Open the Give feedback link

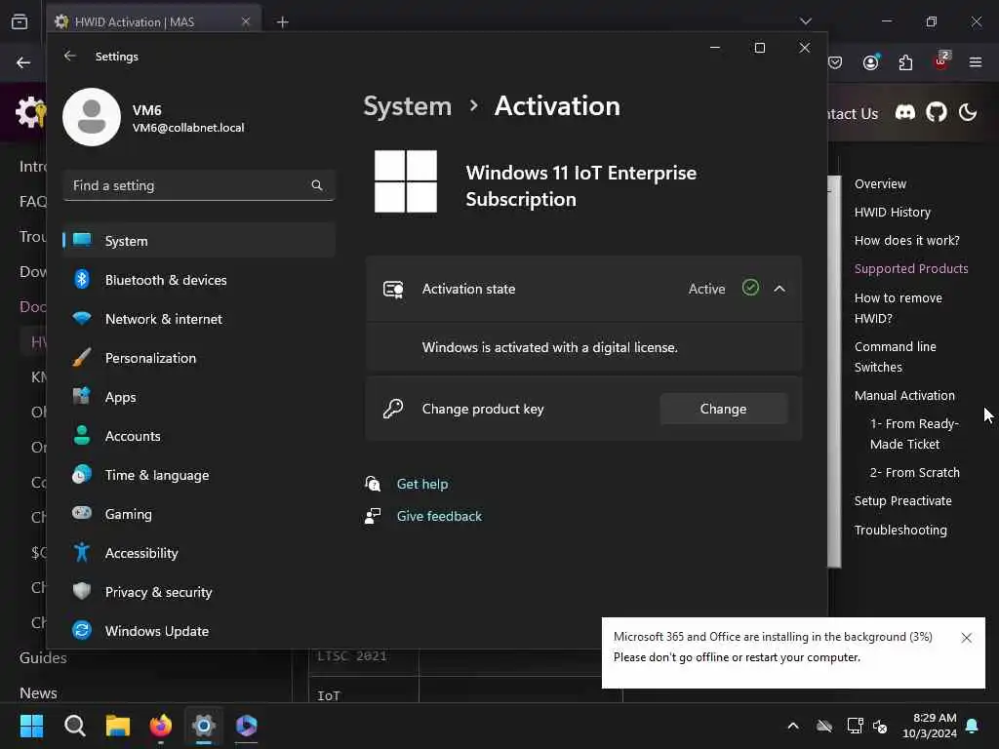[440, 516]
